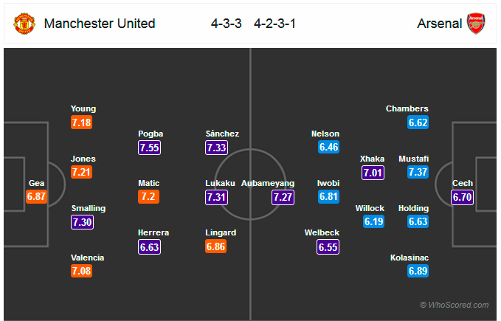
Task: Click the Manchester United club crest
Action: point(24,24)
